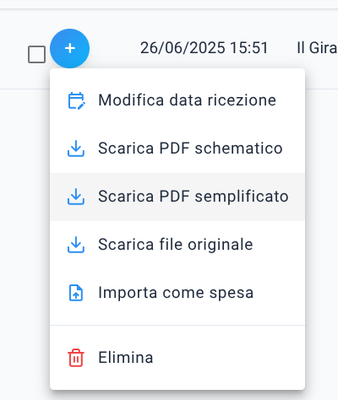Click the Il Gira name text
The width and height of the screenshot is (338, 400).
point(317,48)
